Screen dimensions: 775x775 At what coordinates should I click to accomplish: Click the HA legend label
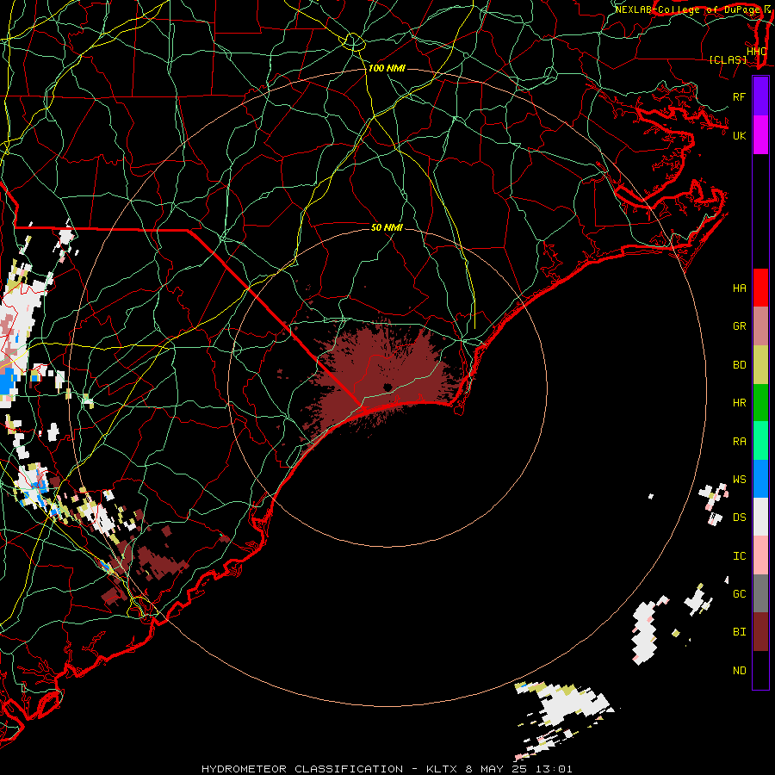tap(739, 288)
